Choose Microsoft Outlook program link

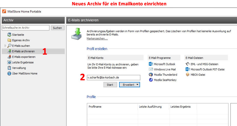[x=164, y=64]
